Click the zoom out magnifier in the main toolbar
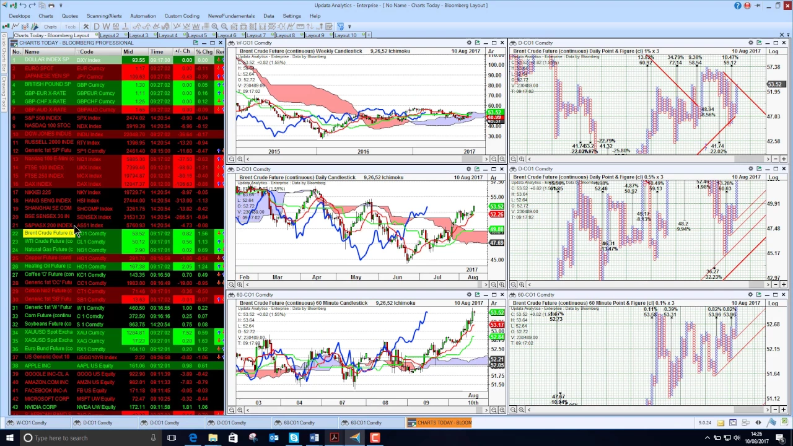Viewport: 793px width, 446px height. coord(224,27)
